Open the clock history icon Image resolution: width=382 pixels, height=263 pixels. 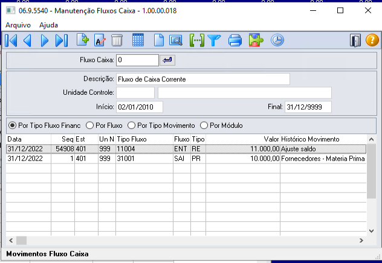277,40
